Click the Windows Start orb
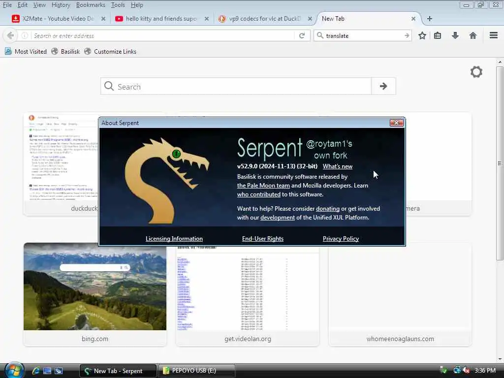 pyautogui.click(x=13, y=370)
